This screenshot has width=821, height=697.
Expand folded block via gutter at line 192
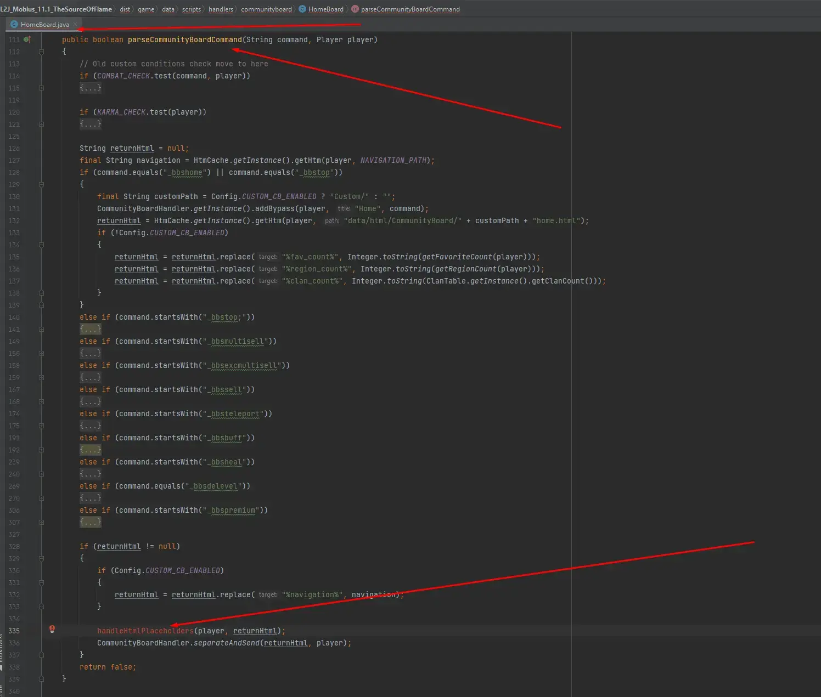point(41,450)
